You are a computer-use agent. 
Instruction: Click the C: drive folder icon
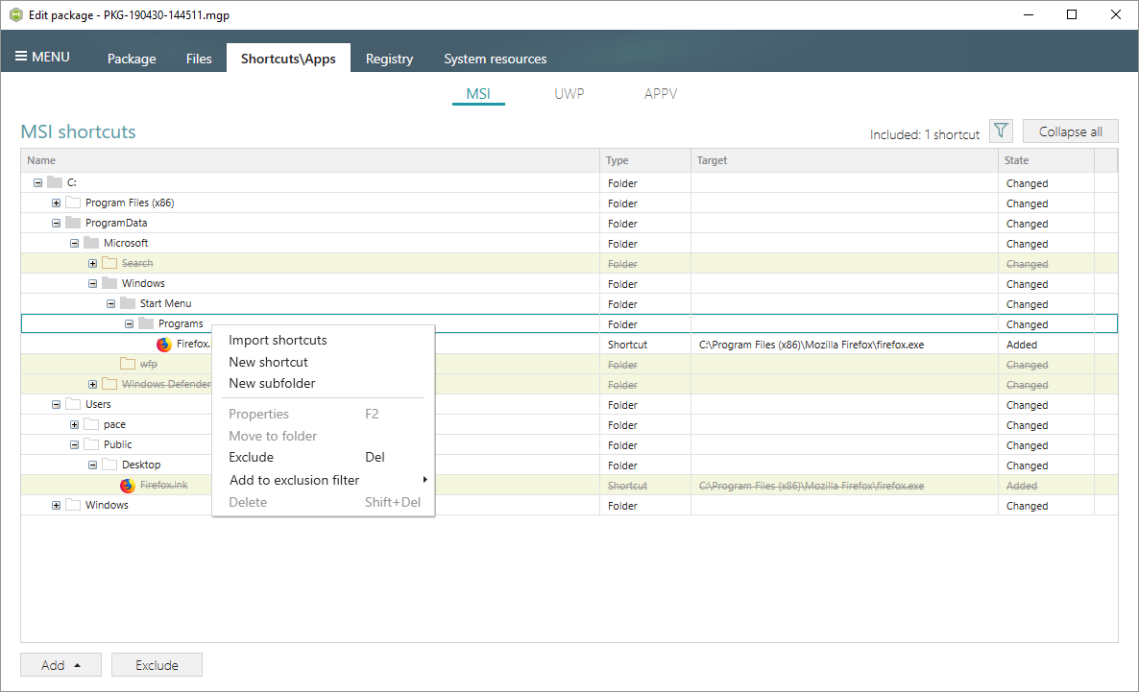pos(55,182)
